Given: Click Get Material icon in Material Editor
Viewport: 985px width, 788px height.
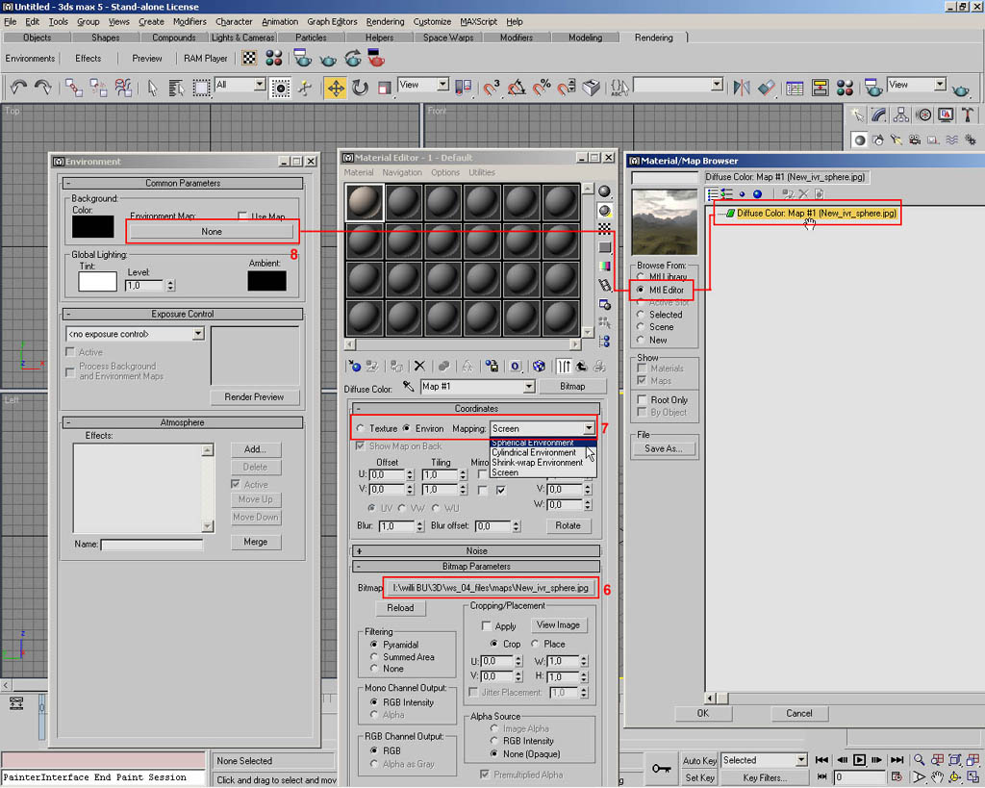Looking at the screenshot, I should pos(355,367).
